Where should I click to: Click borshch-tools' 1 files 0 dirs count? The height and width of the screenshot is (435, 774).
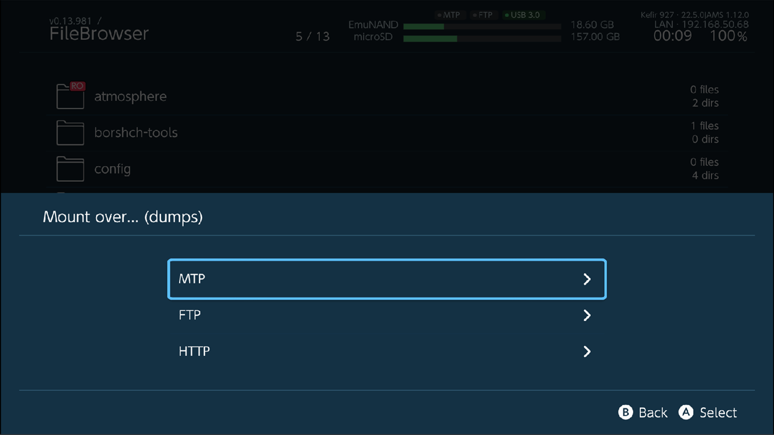pos(704,132)
